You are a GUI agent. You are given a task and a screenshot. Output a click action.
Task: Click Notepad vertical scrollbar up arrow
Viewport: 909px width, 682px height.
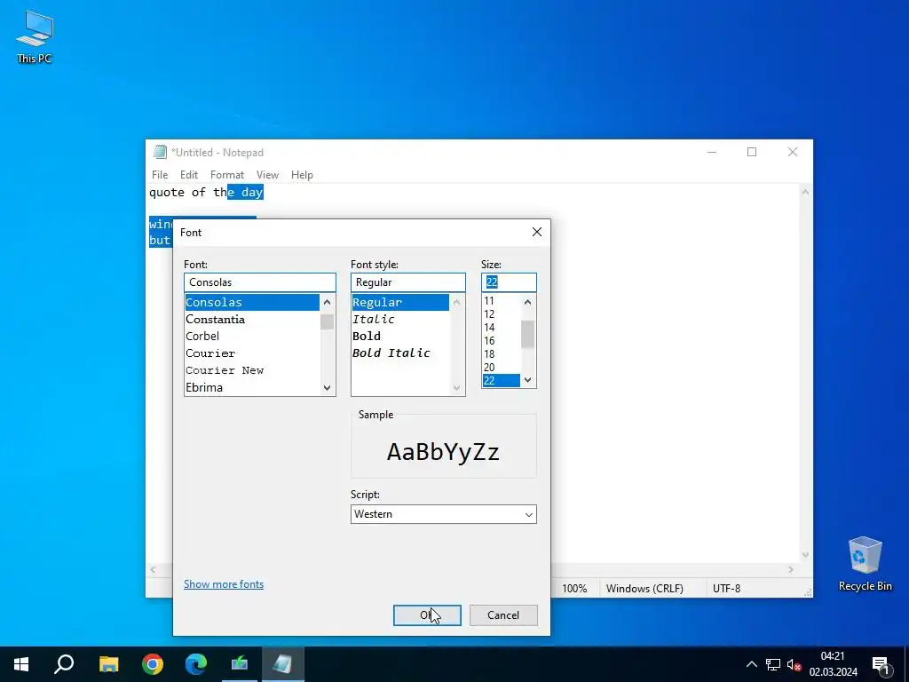[x=805, y=192]
